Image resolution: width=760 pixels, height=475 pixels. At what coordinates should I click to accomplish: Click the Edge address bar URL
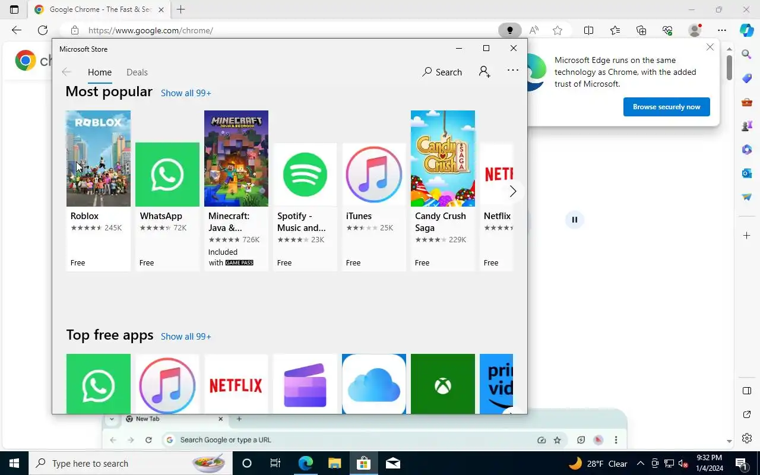tap(151, 30)
